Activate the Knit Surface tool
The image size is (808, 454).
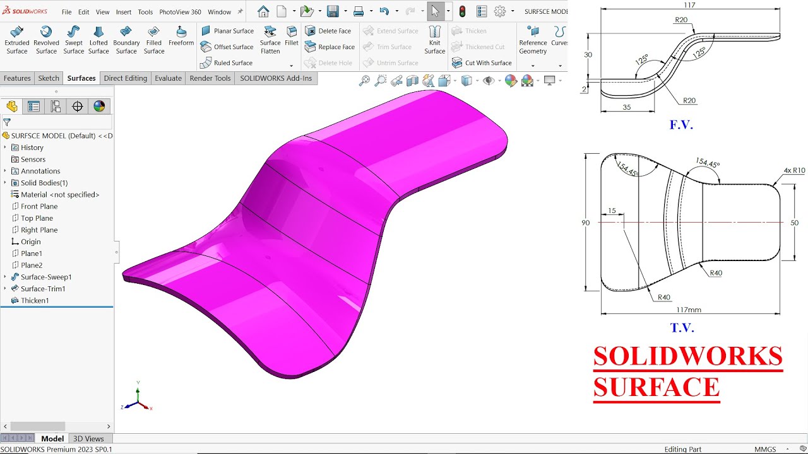tap(435, 40)
